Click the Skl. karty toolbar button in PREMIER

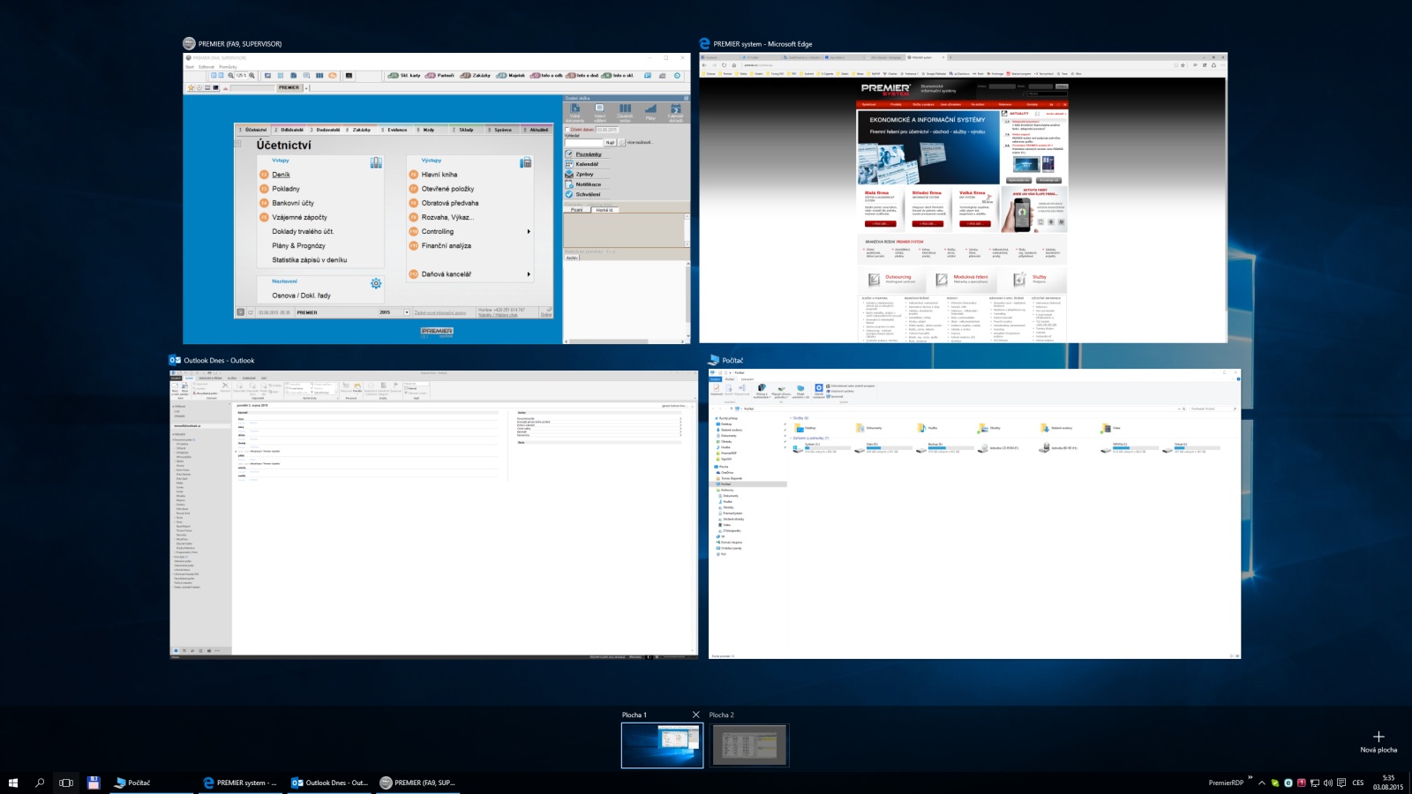404,75
